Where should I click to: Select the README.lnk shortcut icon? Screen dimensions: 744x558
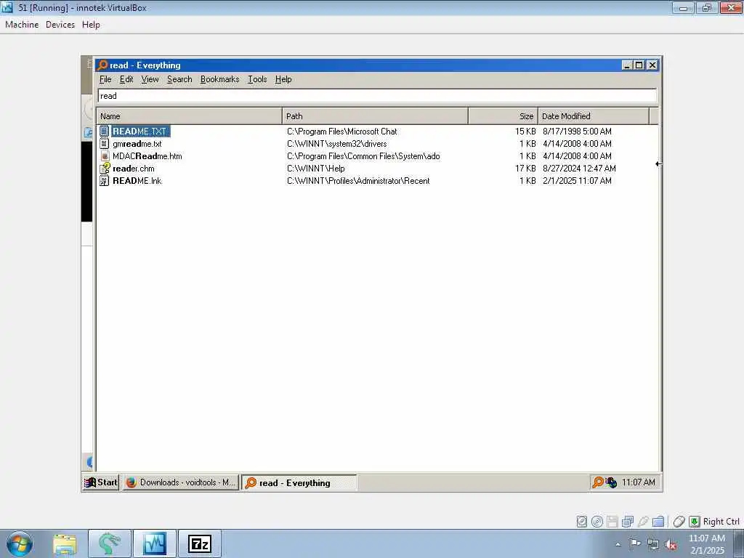click(x=105, y=180)
